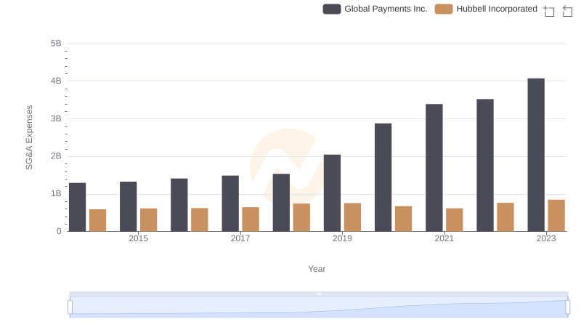
Task: Click the Hubbell Incorporated bar for 2023
Action: (x=556, y=216)
